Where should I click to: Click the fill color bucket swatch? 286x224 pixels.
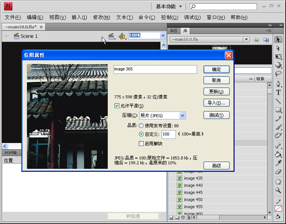tap(278, 216)
